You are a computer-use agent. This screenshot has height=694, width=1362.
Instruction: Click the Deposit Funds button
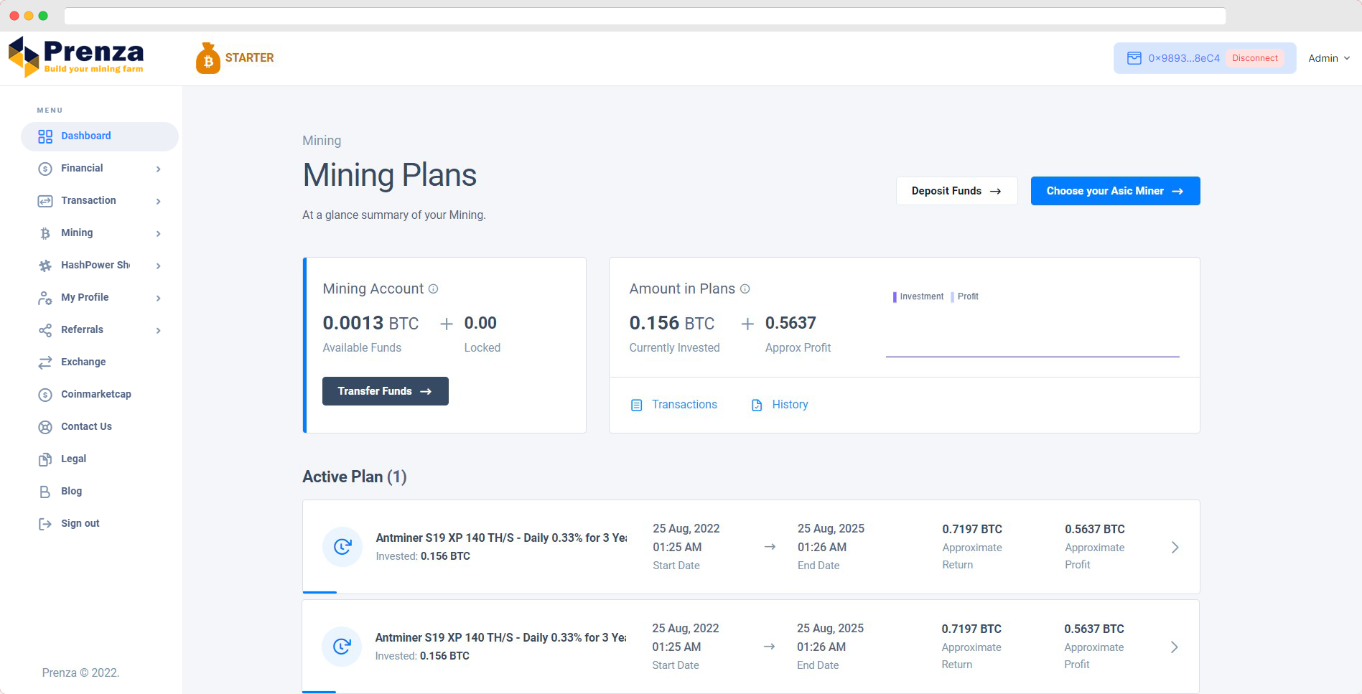click(956, 190)
